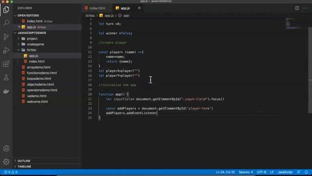Collapse the Open Editors section

pyautogui.click(x=28, y=15)
